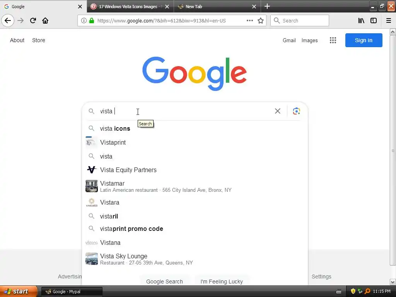Select plain 'vista' suggestion
Viewport: 396px width, 297px height.
pos(195,156)
